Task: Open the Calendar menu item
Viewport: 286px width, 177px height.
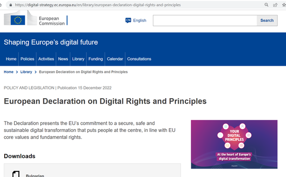Action: point(115,59)
